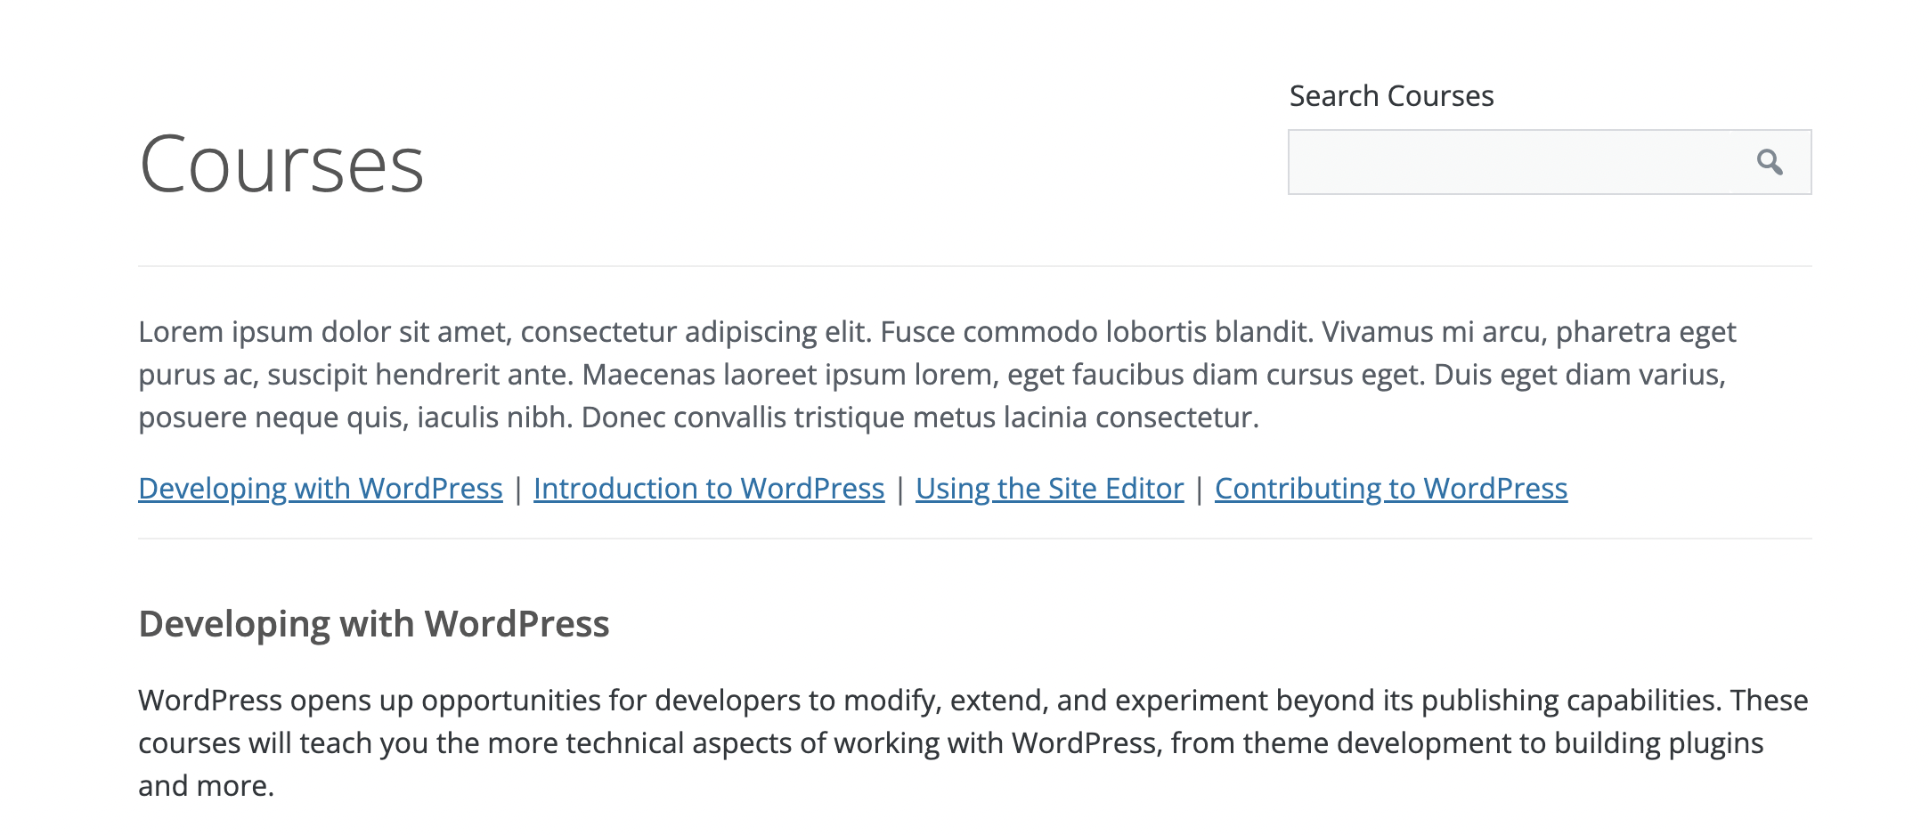
Task: Click the pipe separator before Using the Site Editor
Action: [900, 490]
